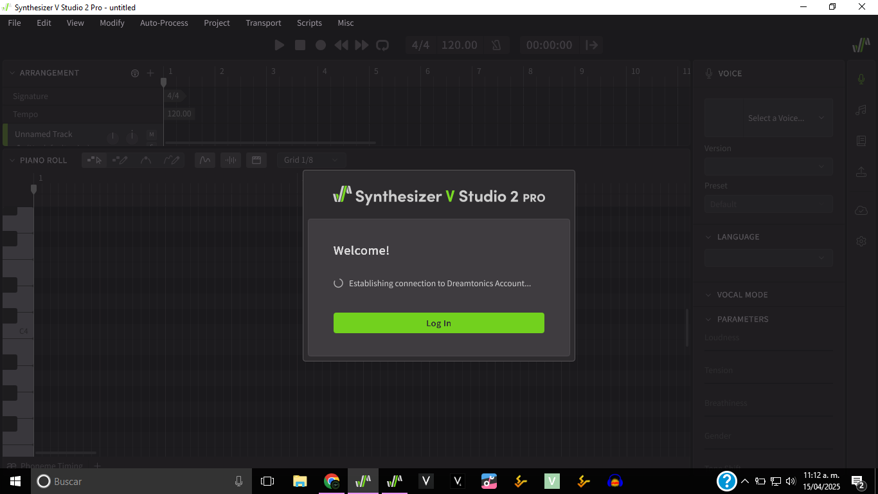Start playback with the Play button
The image size is (878, 494).
(x=279, y=45)
